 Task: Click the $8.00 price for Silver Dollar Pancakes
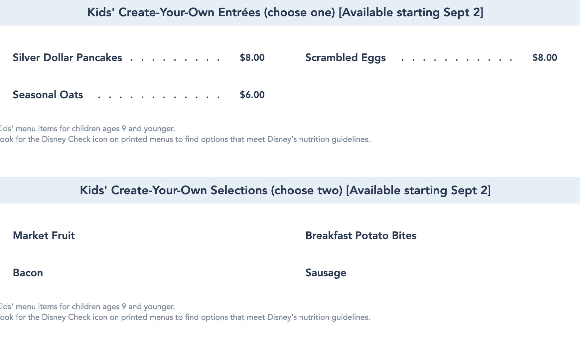pyautogui.click(x=252, y=58)
